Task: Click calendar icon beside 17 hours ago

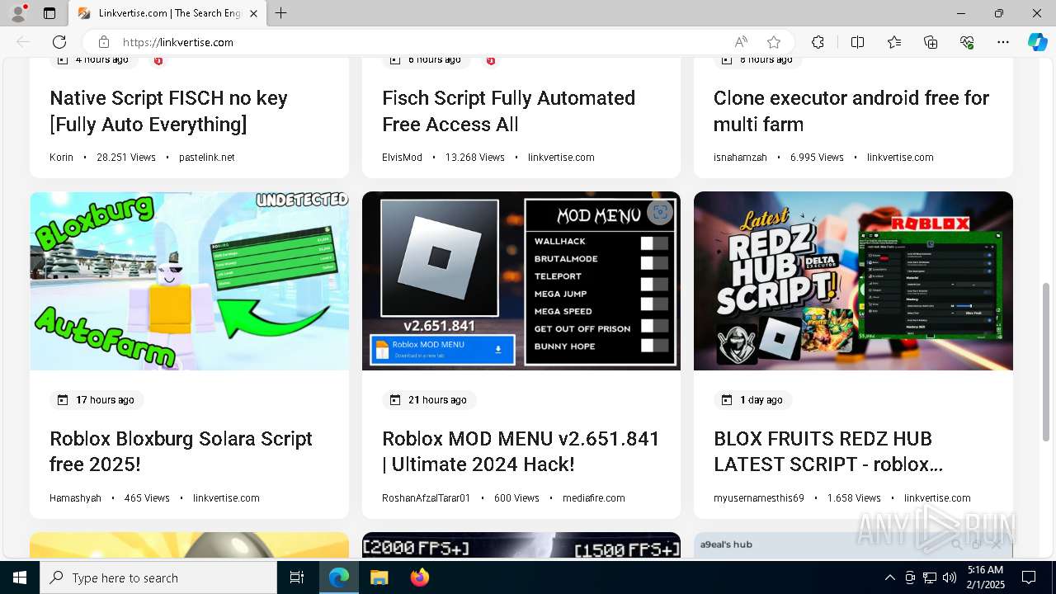Action: pyautogui.click(x=63, y=400)
